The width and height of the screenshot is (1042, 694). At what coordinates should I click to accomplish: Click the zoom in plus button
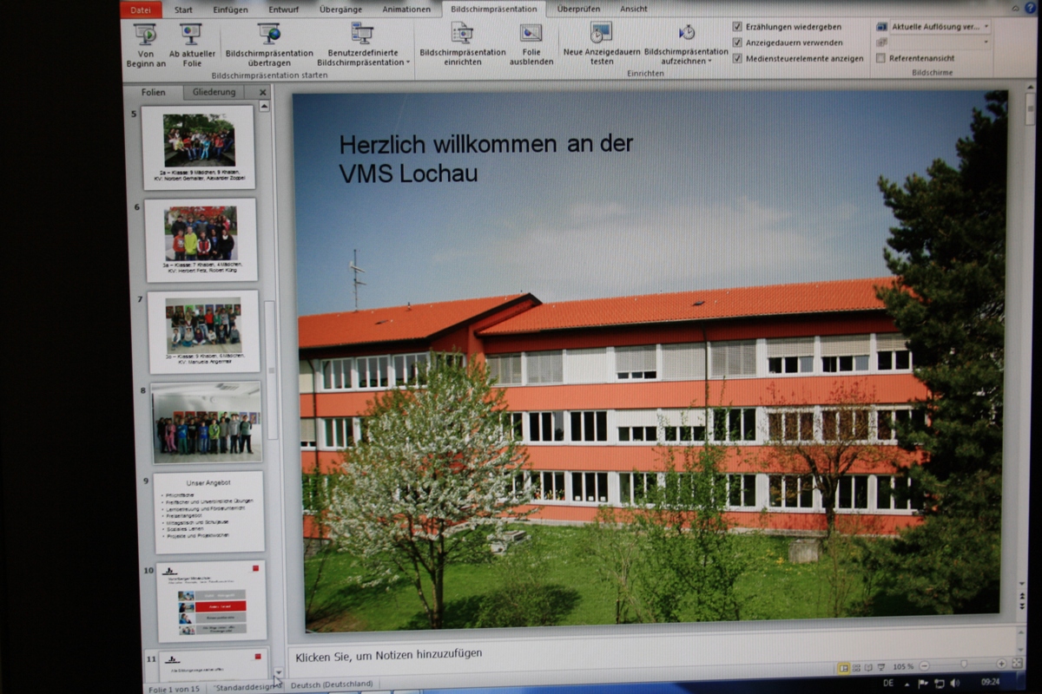coord(1001,666)
